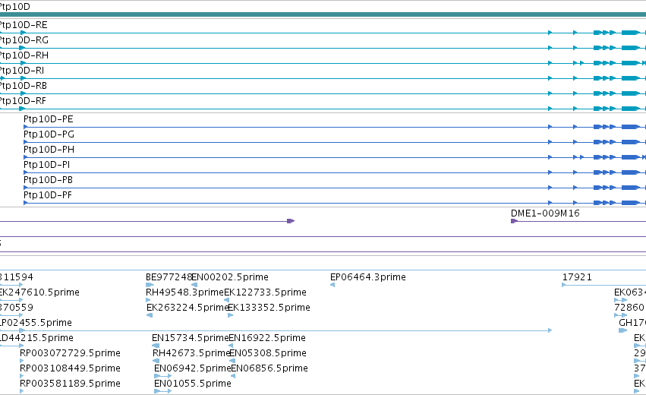Click the Ptp10D gene label

(15, 7)
